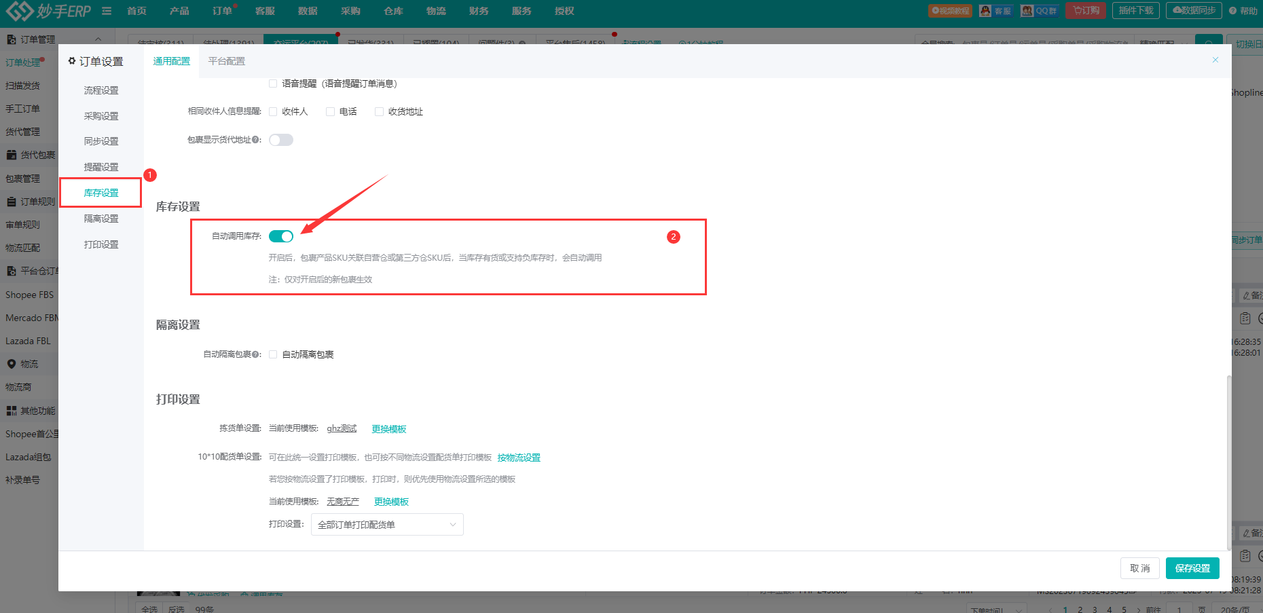The image size is (1263, 613).
Task: Open the 视频教程 video tutorial button
Action: tap(950, 11)
